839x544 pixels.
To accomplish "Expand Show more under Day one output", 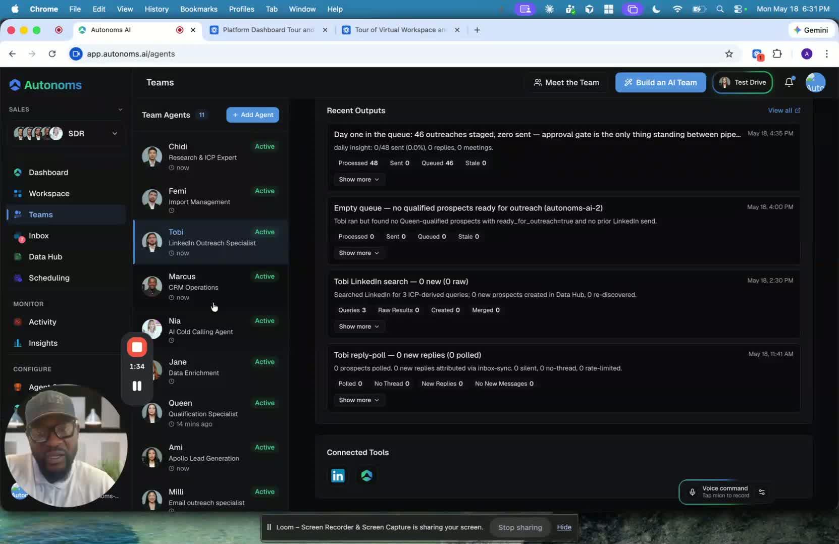I will click(359, 180).
